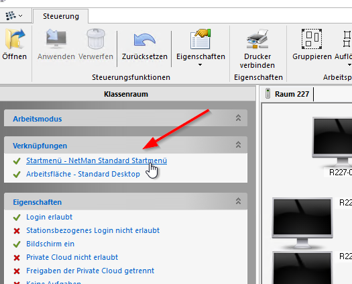Toggle the Private Cloud nicht erlaubt cross
This screenshot has height=284, width=352.
point(17,258)
